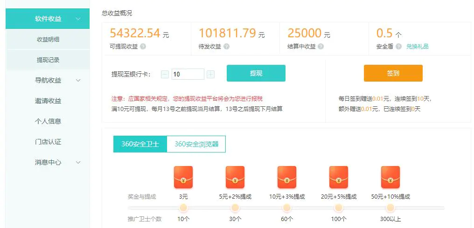This screenshot has height=228, width=474.
Task: Click the 10元+3%提成 red envelope
Action: pos(287,177)
